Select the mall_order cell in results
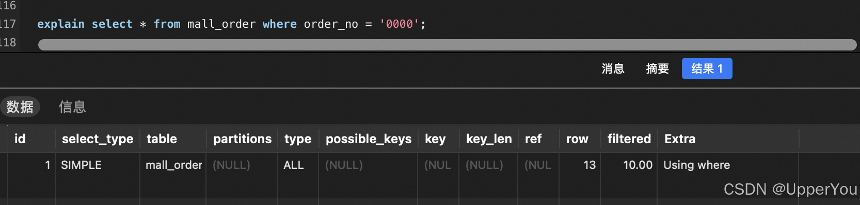 173,165
